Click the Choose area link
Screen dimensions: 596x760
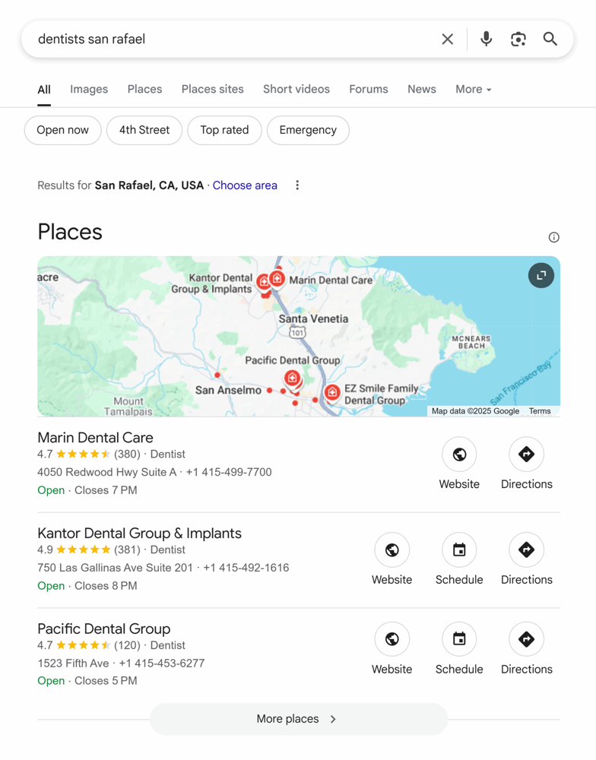[245, 185]
